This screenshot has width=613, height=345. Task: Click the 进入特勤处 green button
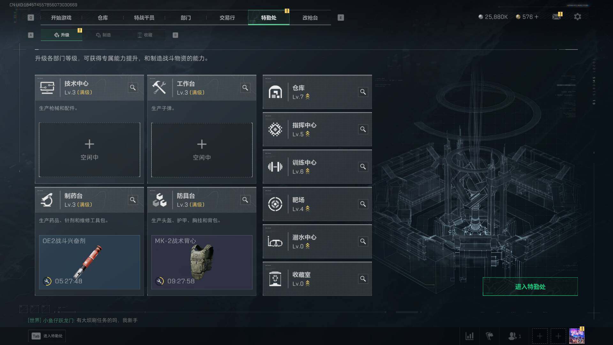click(x=530, y=287)
